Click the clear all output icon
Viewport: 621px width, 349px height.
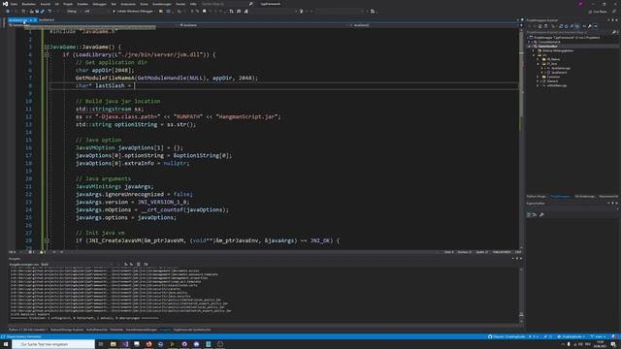point(138,265)
